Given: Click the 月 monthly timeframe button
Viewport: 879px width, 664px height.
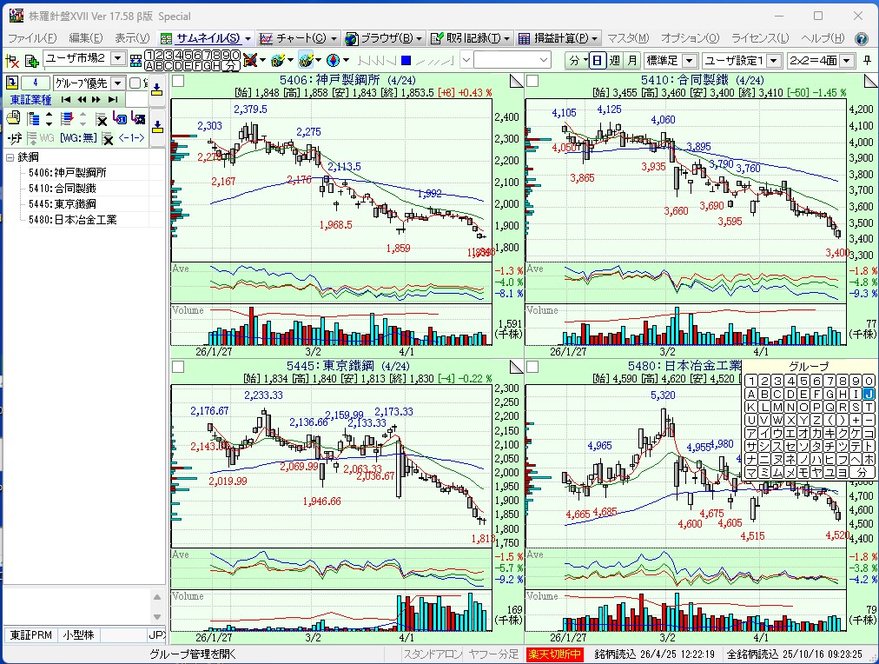Looking at the screenshot, I should tap(631, 60).
